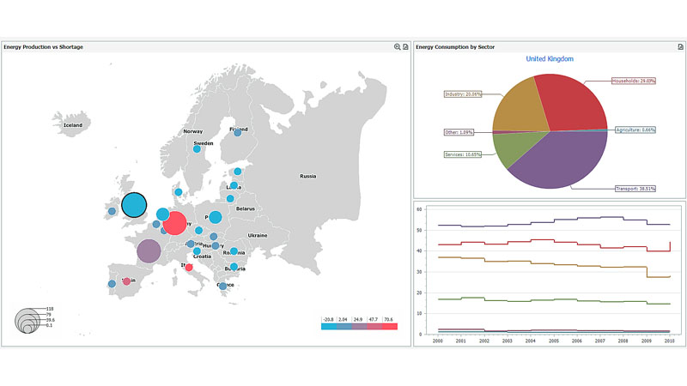Click the zoom magnifier icon in the map panel
The height and width of the screenshot is (386, 687).
[397, 47]
